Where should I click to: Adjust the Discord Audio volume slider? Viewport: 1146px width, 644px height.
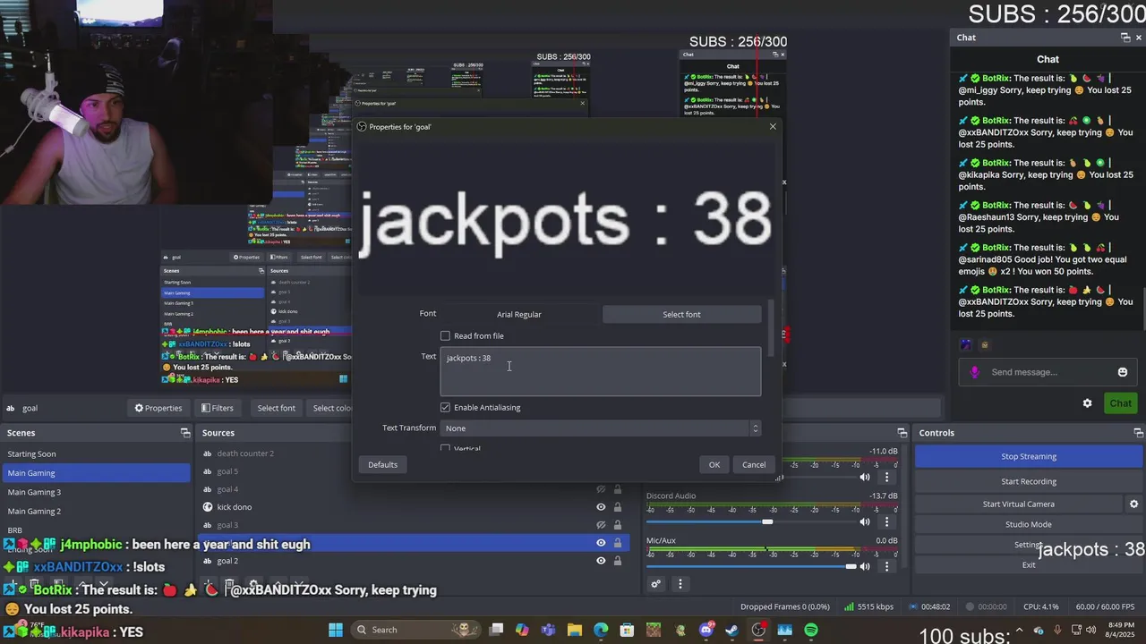pyautogui.click(x=767, y=521)
